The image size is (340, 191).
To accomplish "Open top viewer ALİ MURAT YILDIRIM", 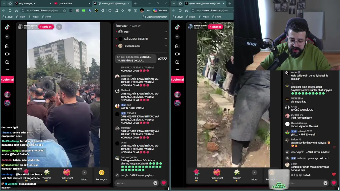I will pyautogui.click(x=136, y=39).
